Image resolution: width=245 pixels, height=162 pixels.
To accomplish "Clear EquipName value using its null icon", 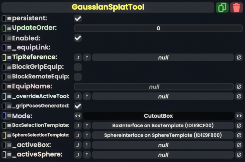I will pyautogui.click(x=239, y=87).
